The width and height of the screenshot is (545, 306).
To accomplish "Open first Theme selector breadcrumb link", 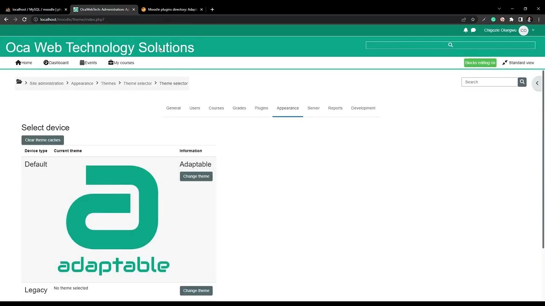I will click(x=138, y=83).
